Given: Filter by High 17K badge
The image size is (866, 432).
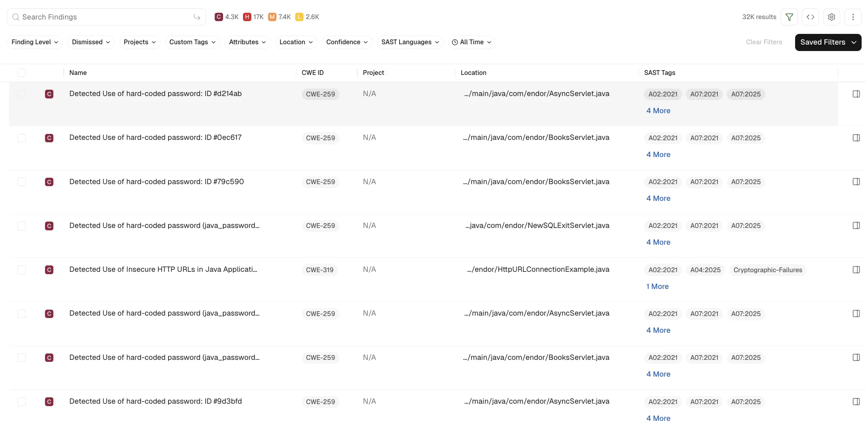Looking at the screenshot, I should tap(253, 17).
